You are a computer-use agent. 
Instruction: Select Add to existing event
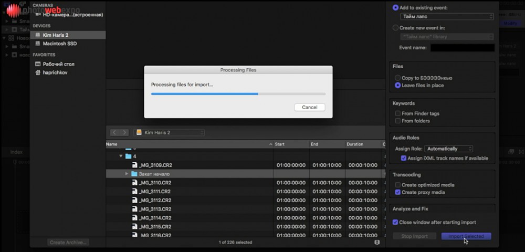click(395, 7)
